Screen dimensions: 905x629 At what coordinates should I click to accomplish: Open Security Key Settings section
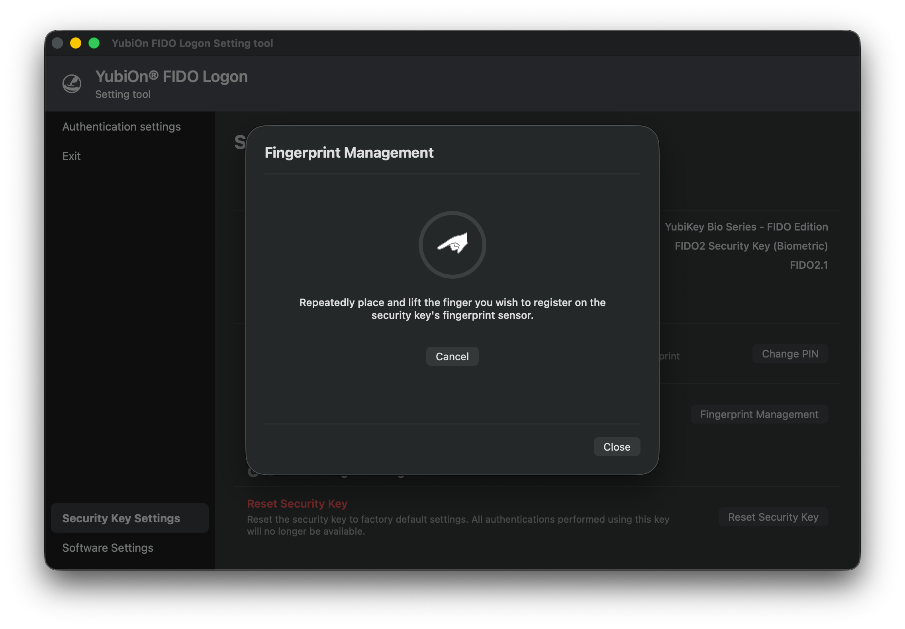coord(130,518)
